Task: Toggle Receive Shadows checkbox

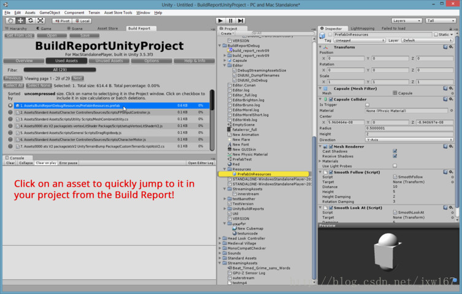Action: [x=395, y=156]
